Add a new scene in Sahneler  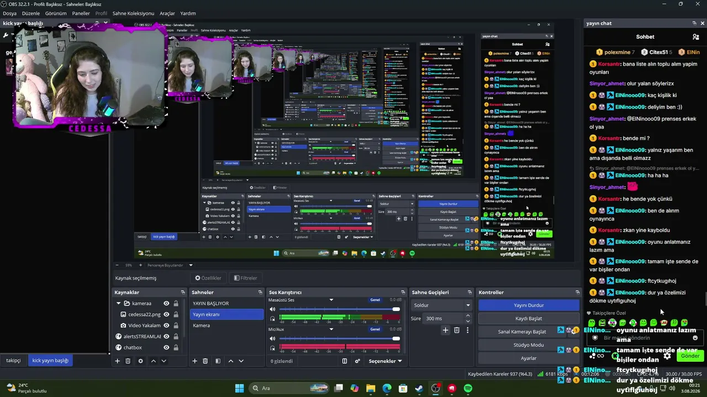coord(194,361)
